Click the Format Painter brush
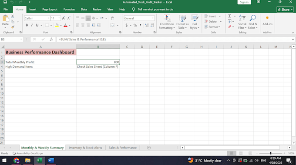This screenshot has width=296, height=165. pyautogui.click(x=13, y=27)
